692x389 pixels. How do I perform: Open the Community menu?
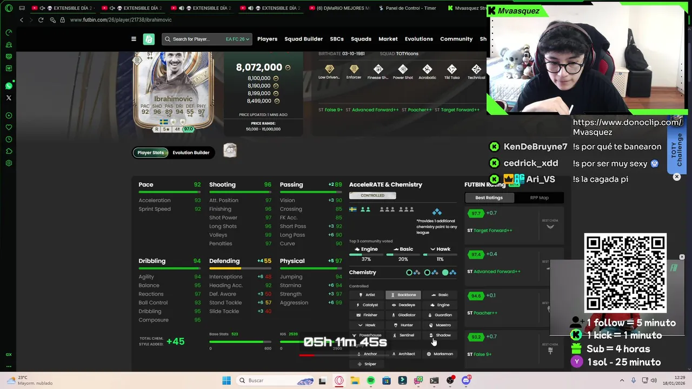(456, 39)
